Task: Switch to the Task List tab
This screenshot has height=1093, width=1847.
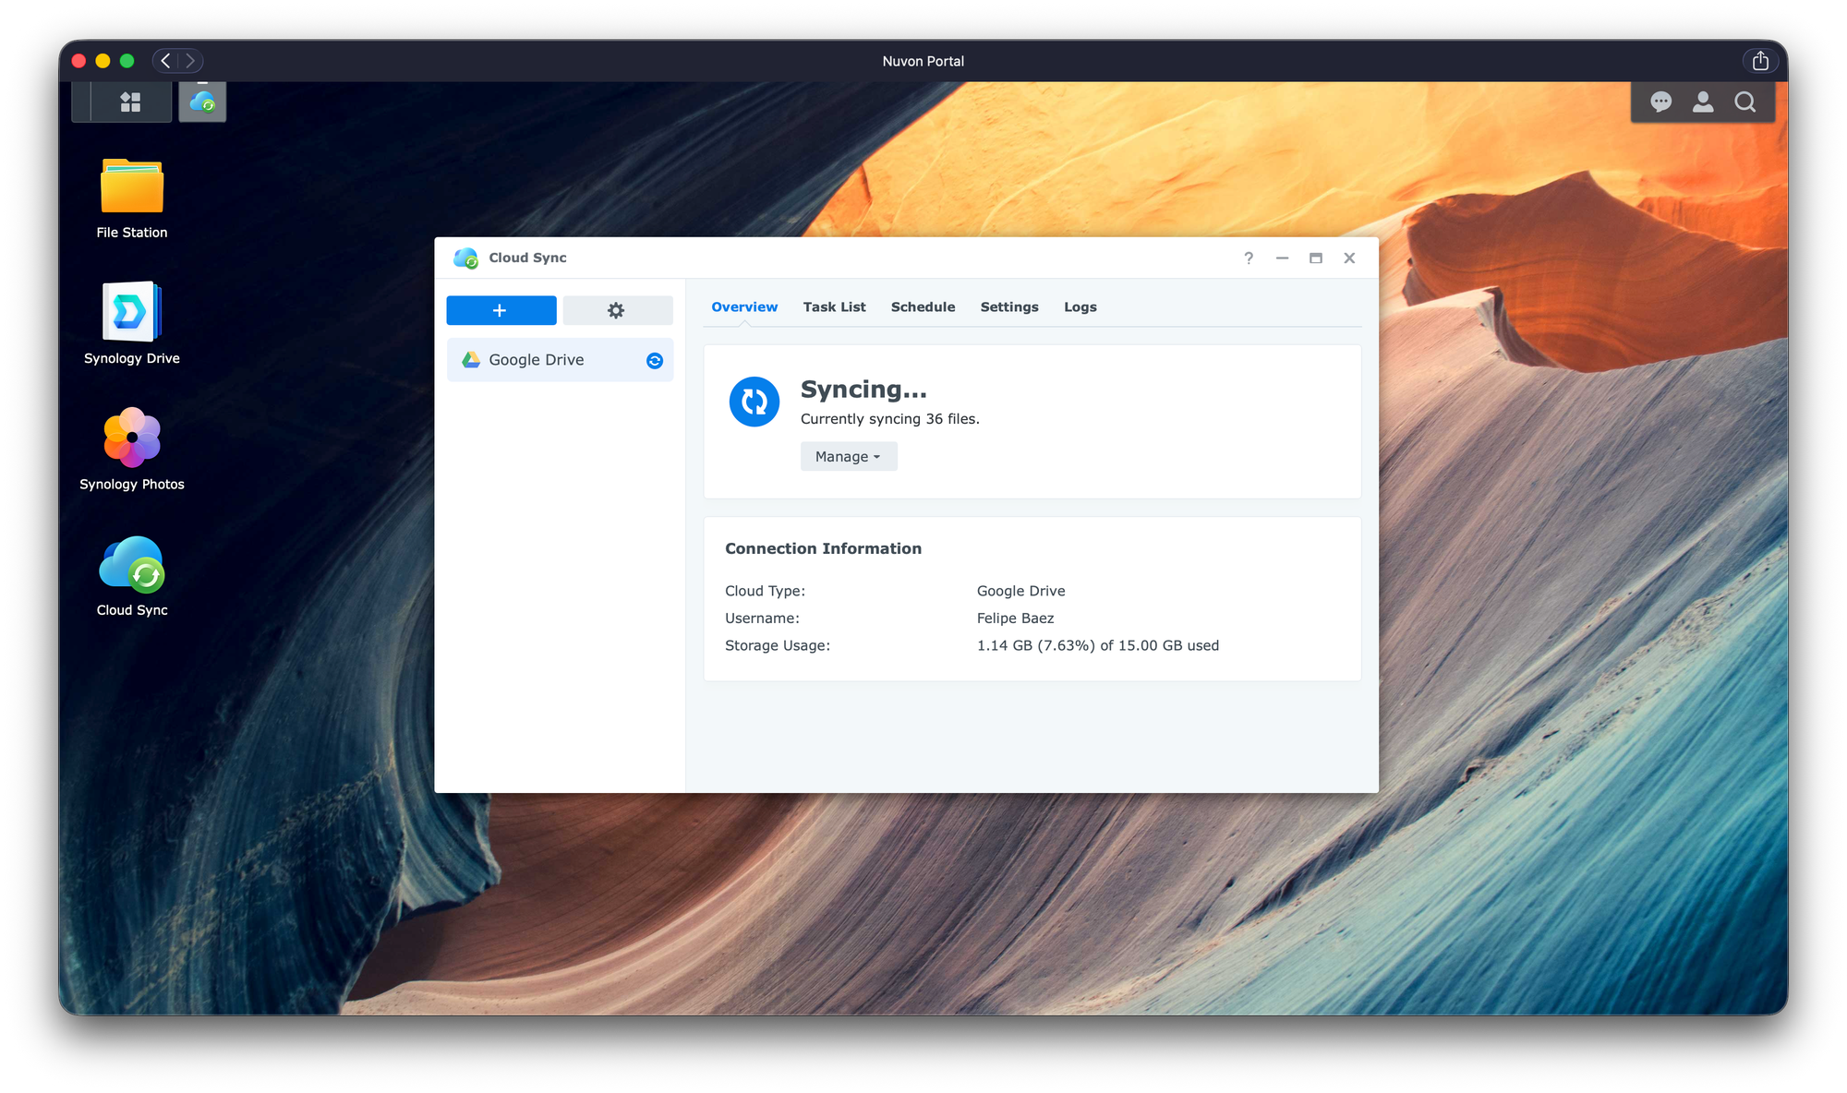Action: coord(834,307)
